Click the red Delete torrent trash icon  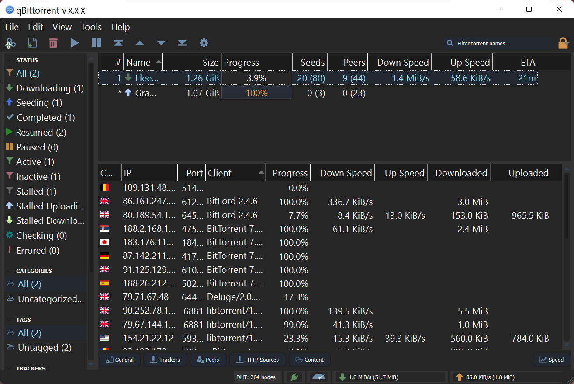click(53, 43)
